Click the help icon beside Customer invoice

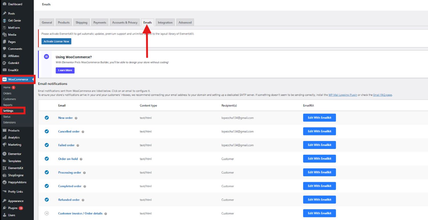coord(106,214)
